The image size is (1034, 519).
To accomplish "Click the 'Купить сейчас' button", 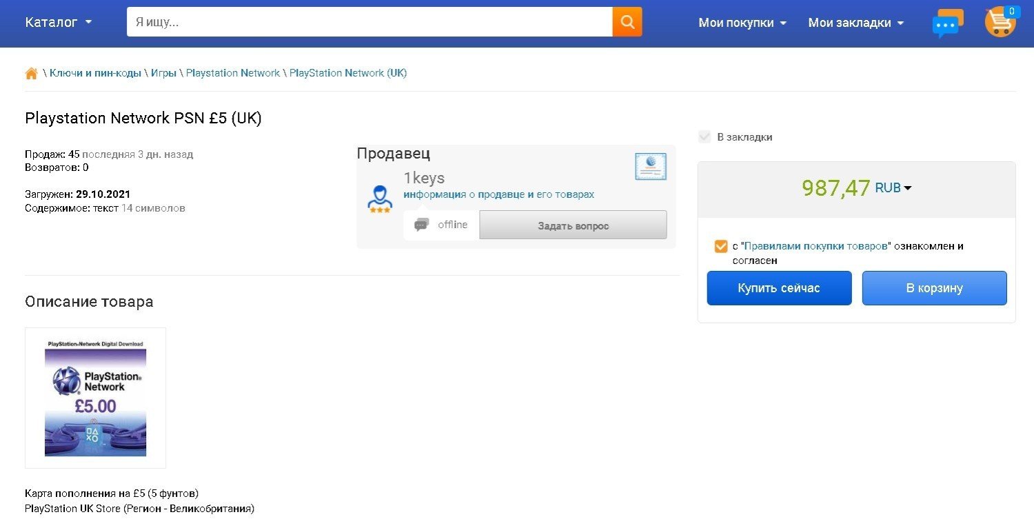I will click(779, 288).
